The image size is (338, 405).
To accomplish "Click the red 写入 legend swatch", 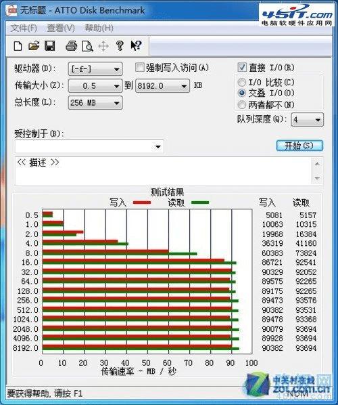I will 142,202.
